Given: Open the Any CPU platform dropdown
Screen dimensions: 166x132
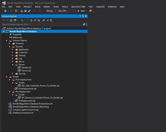Looking at the screenshot, I should point(67,11).
